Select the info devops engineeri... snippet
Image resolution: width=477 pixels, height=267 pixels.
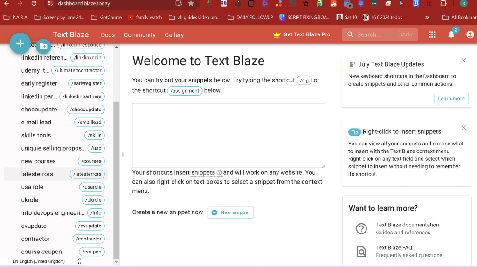point(55,213)
